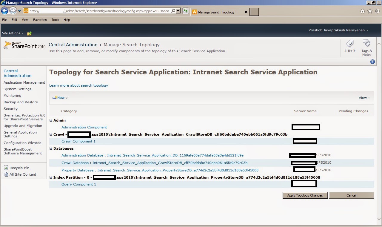Open Central Administration in left navigation
The image size is (382, 227).
17,73
